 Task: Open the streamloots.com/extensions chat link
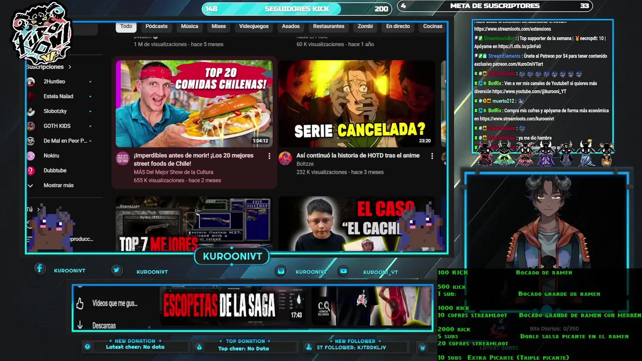coord(513,29)
